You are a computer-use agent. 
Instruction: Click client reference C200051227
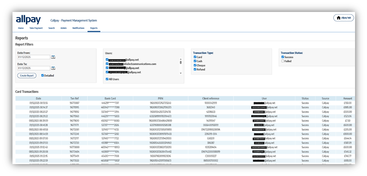point(211,156)
